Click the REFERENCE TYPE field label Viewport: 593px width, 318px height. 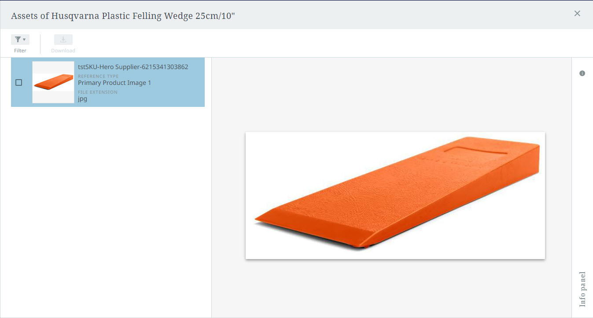pos(98,76)
